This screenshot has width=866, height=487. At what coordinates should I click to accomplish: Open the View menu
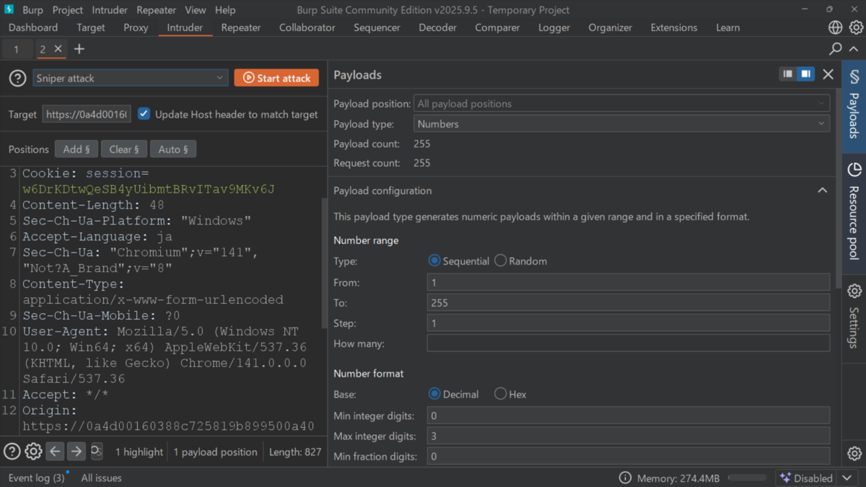(x=196, y=10)
